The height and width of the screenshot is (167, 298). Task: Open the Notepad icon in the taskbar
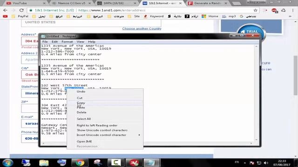pos(152,163)
